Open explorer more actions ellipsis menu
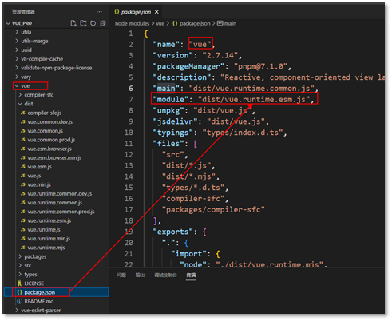Image resolution: width=392 pixels, height=321 pixels. (99, 12)
